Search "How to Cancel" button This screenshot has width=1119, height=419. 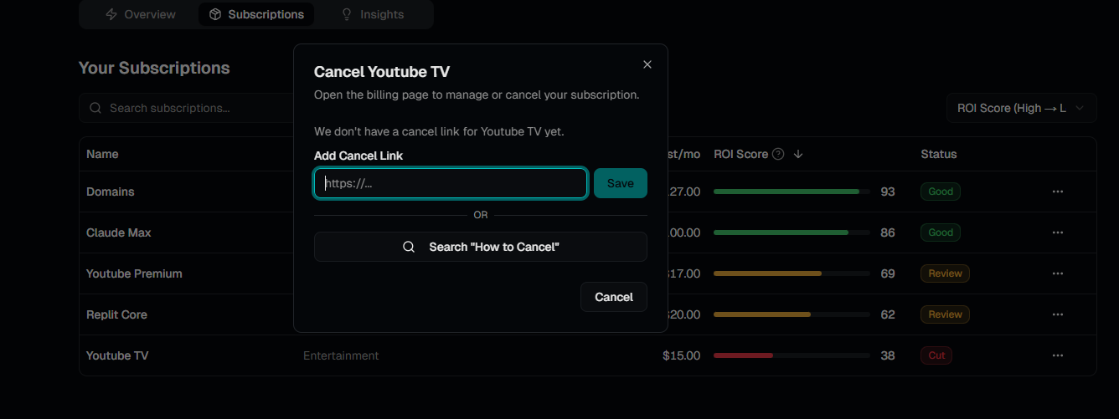pos(481,247)
